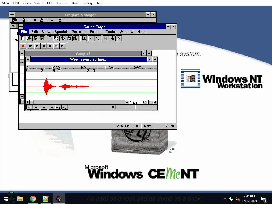Open Sound Forge Window menu

(126, 32)
